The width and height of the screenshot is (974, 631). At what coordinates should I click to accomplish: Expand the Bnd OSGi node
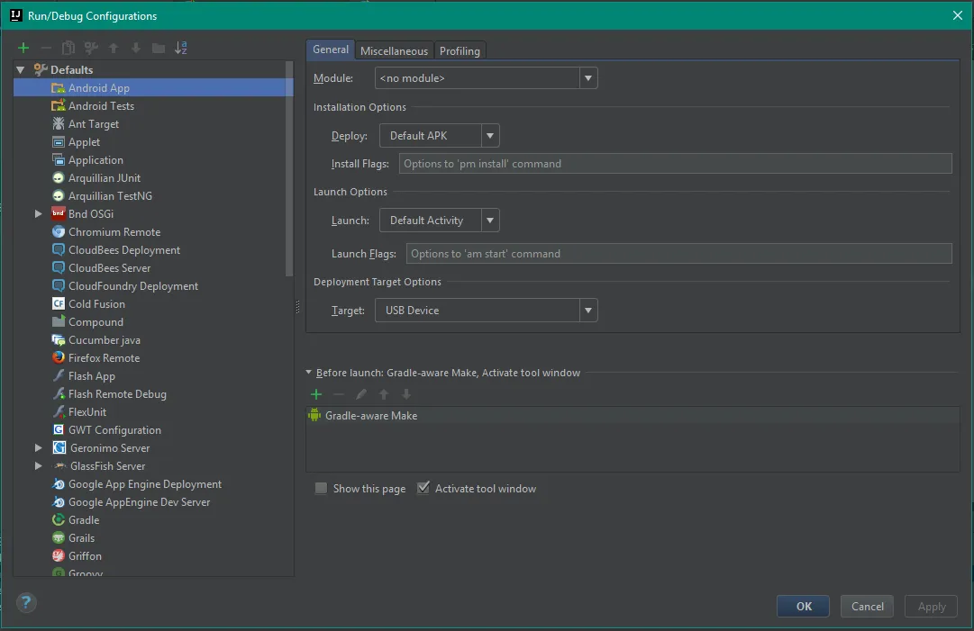click(39, 213)
